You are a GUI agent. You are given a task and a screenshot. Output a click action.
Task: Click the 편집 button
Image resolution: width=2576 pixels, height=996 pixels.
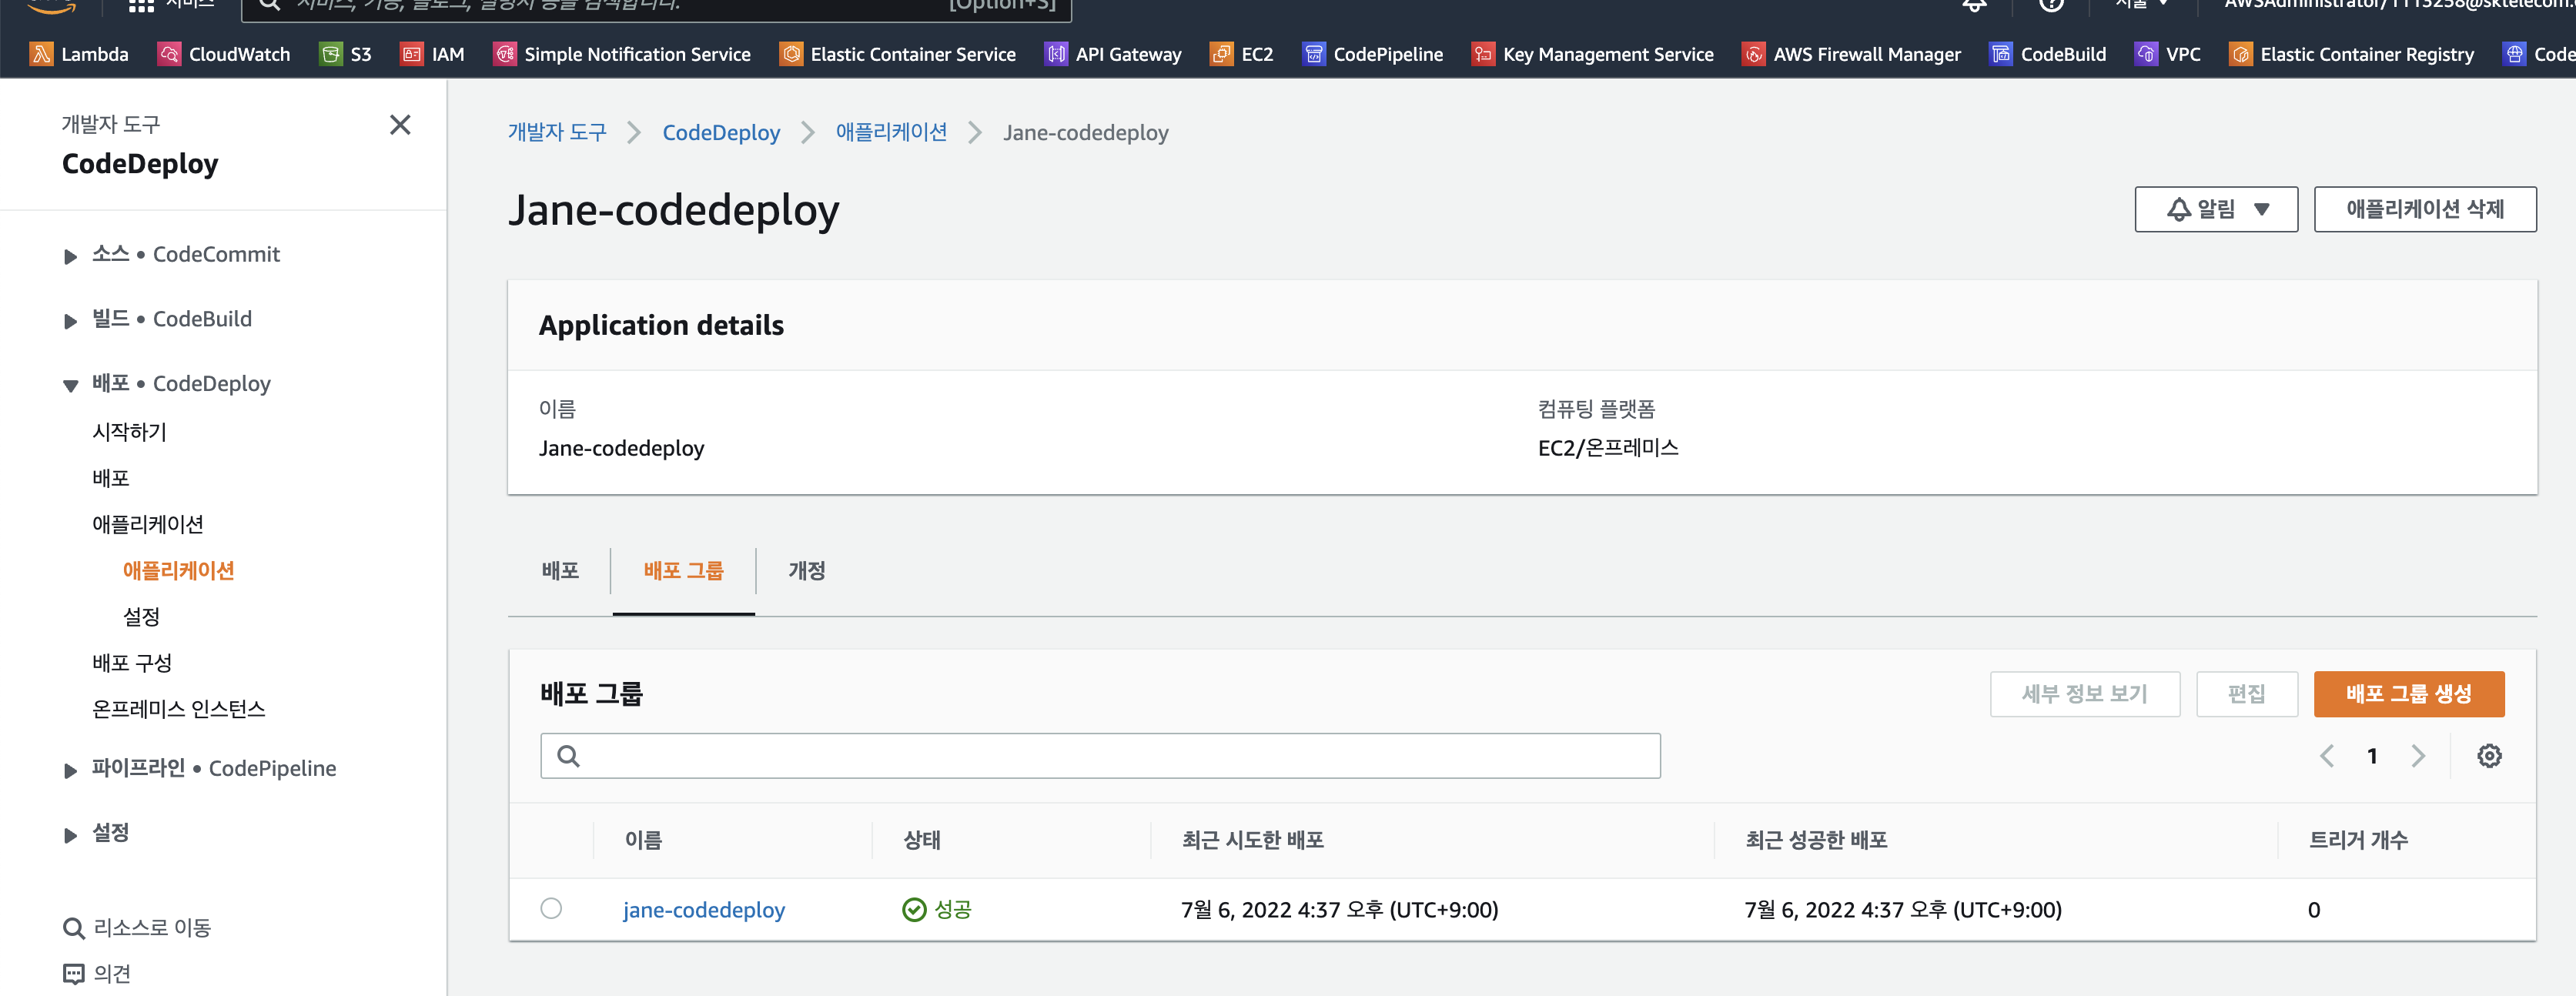click(2246, 694)
